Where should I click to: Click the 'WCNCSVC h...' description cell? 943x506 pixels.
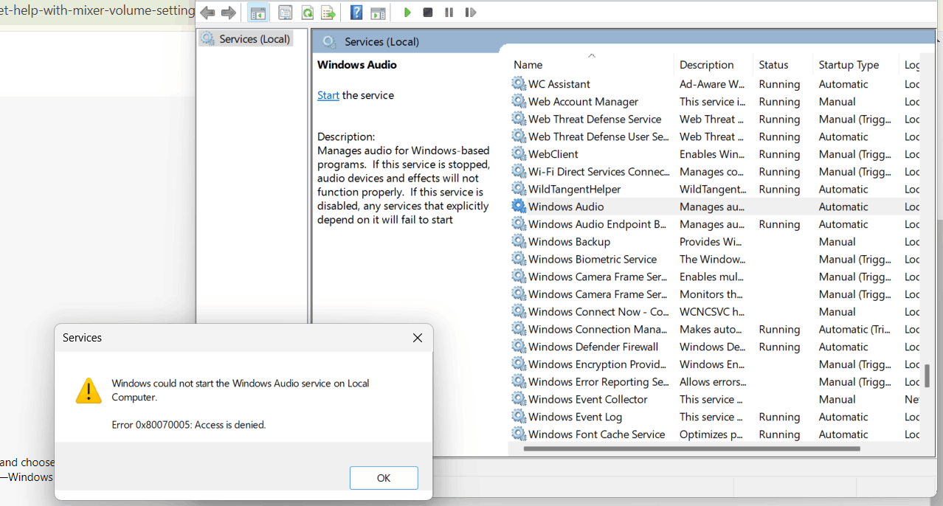point(712,311)
